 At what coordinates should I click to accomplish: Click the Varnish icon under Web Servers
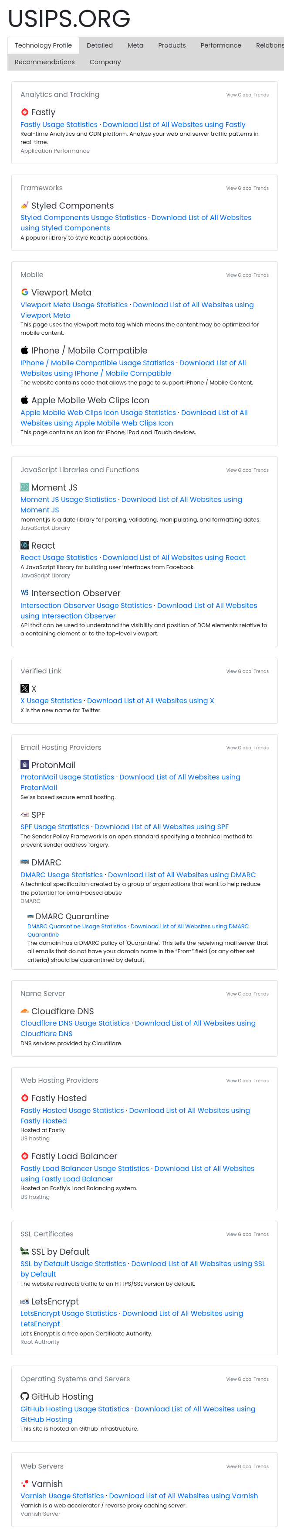[24, 1483]
